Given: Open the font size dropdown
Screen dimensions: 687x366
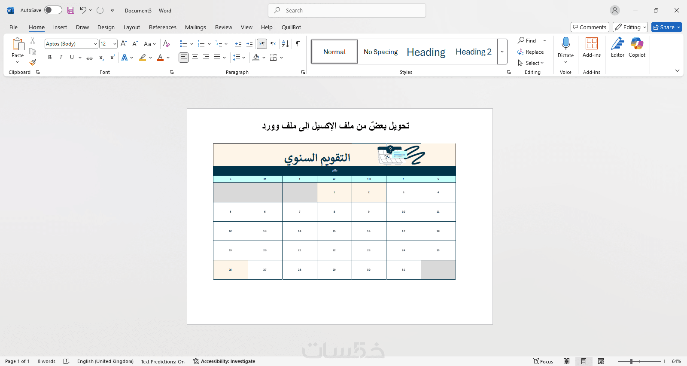Looking at the screenshot, I should coord(115,44).
